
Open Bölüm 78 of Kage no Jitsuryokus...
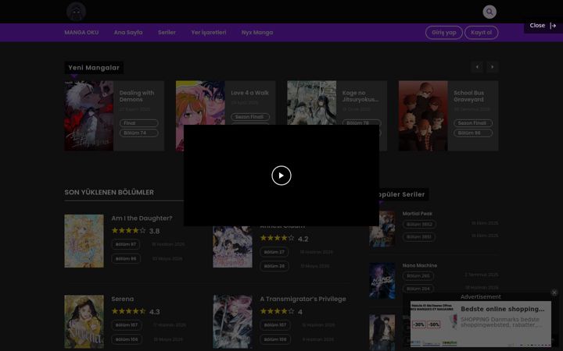pos(361,122)
